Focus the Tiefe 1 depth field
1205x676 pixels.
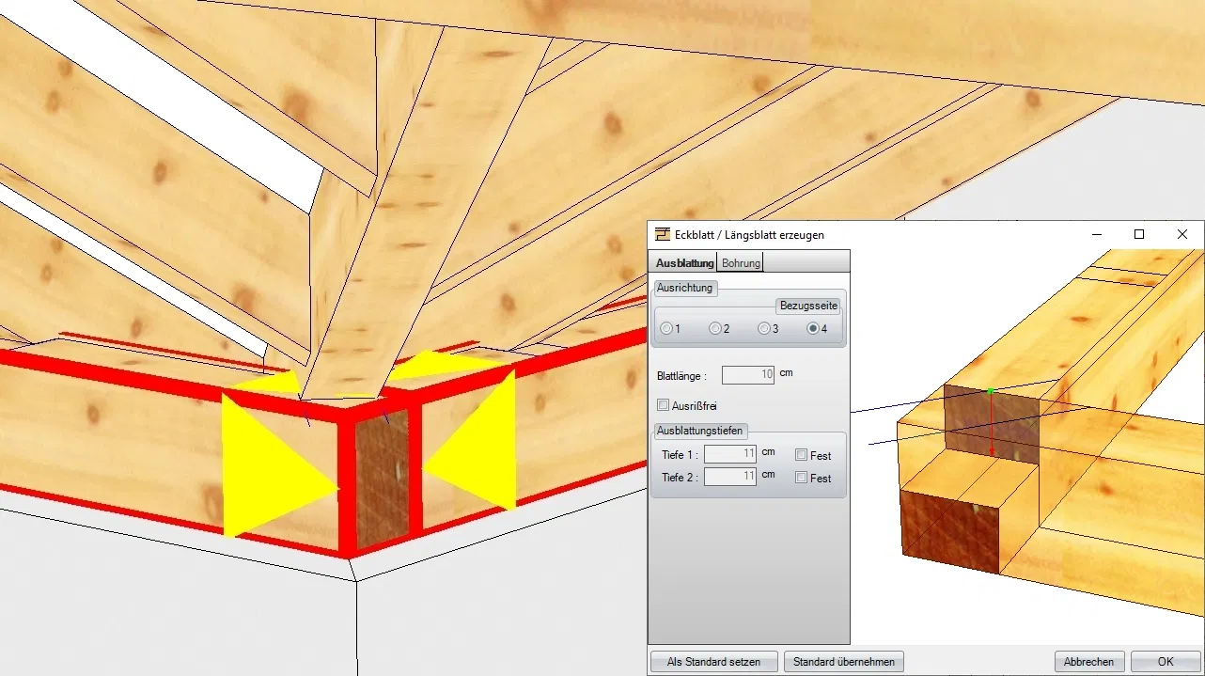click(730, 454)
